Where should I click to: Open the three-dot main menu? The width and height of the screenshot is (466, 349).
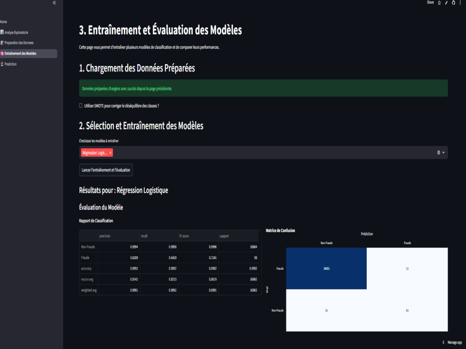[460, 3]
